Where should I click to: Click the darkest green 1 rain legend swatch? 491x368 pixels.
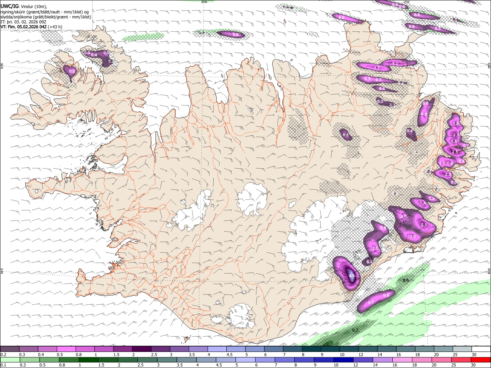pos(88,360)
